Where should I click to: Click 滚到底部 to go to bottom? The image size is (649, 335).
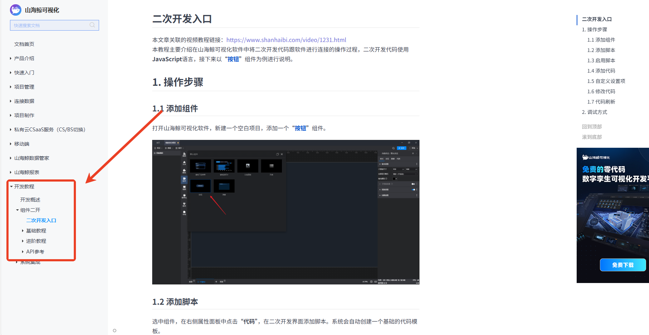point(592,137)
